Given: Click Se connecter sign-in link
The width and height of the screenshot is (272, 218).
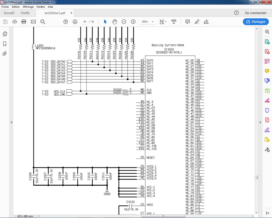Looking at the screenshot, I should (x=255, y=13).
